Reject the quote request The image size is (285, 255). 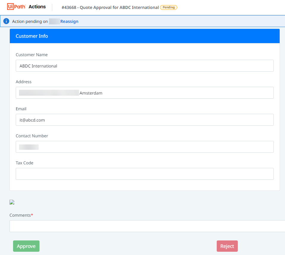tap(227, 246)
